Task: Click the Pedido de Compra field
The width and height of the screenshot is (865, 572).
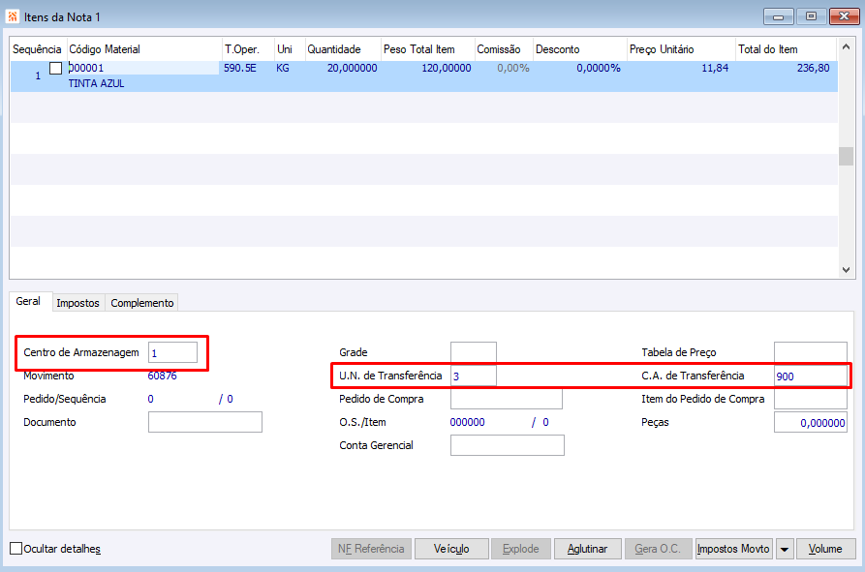Action: [507, 399]
